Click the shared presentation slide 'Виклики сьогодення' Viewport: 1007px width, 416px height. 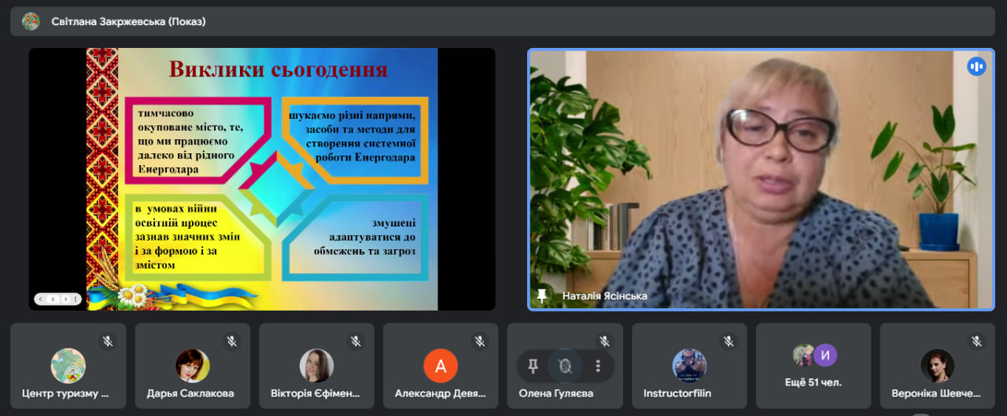[262, 179]
